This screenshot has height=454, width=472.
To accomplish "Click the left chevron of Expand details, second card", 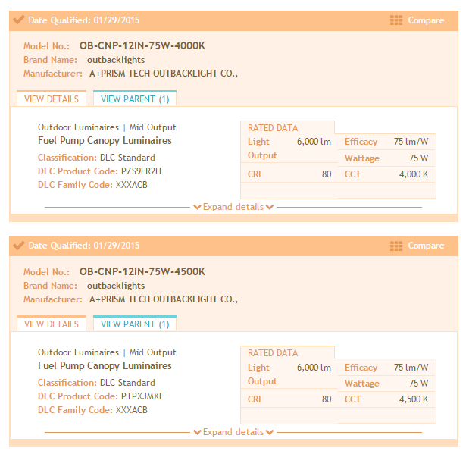I will [197, 432].
